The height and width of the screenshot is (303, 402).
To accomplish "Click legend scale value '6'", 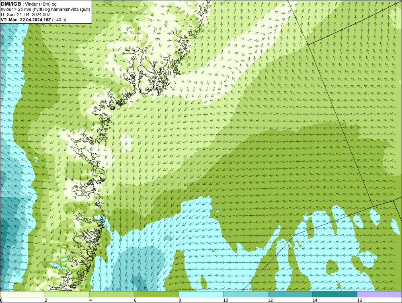I will coord(135,300).
